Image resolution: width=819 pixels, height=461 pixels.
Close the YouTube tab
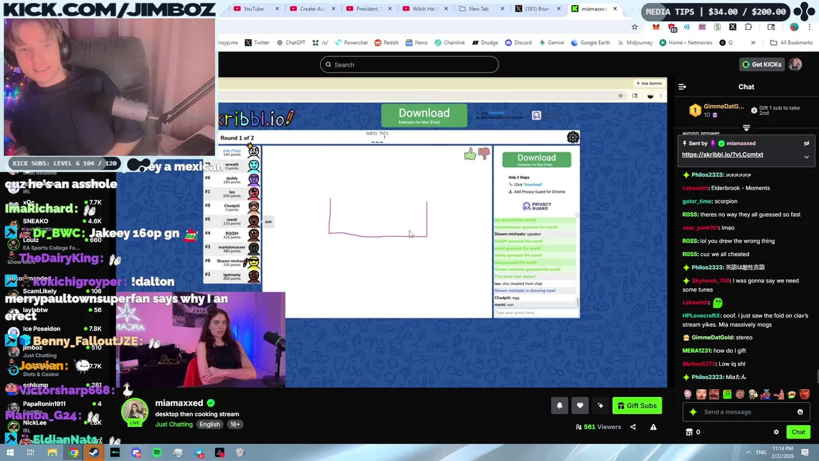[x=278, y=9]
